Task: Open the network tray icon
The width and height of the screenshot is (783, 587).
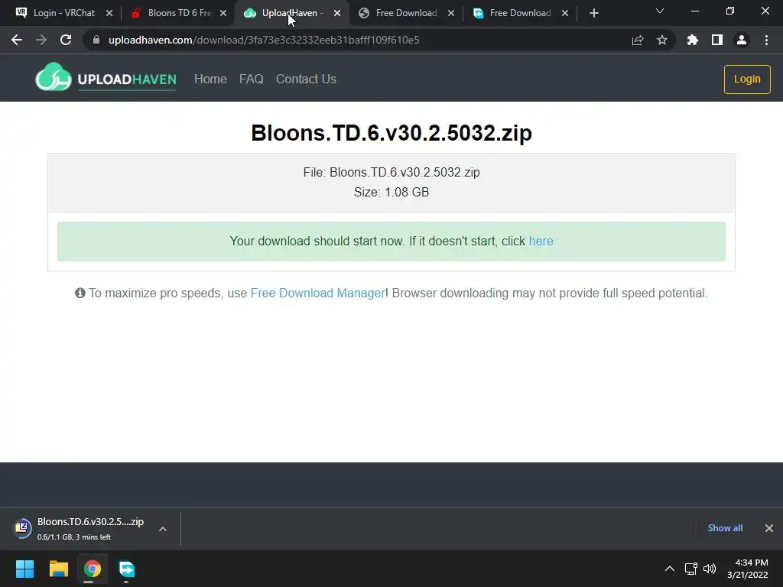Action: click(690, 569)
